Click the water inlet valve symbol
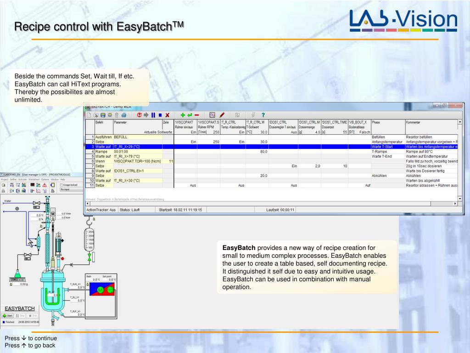This screenshot has height=353, width=470. pyautogui.click(x=37, y=203)
